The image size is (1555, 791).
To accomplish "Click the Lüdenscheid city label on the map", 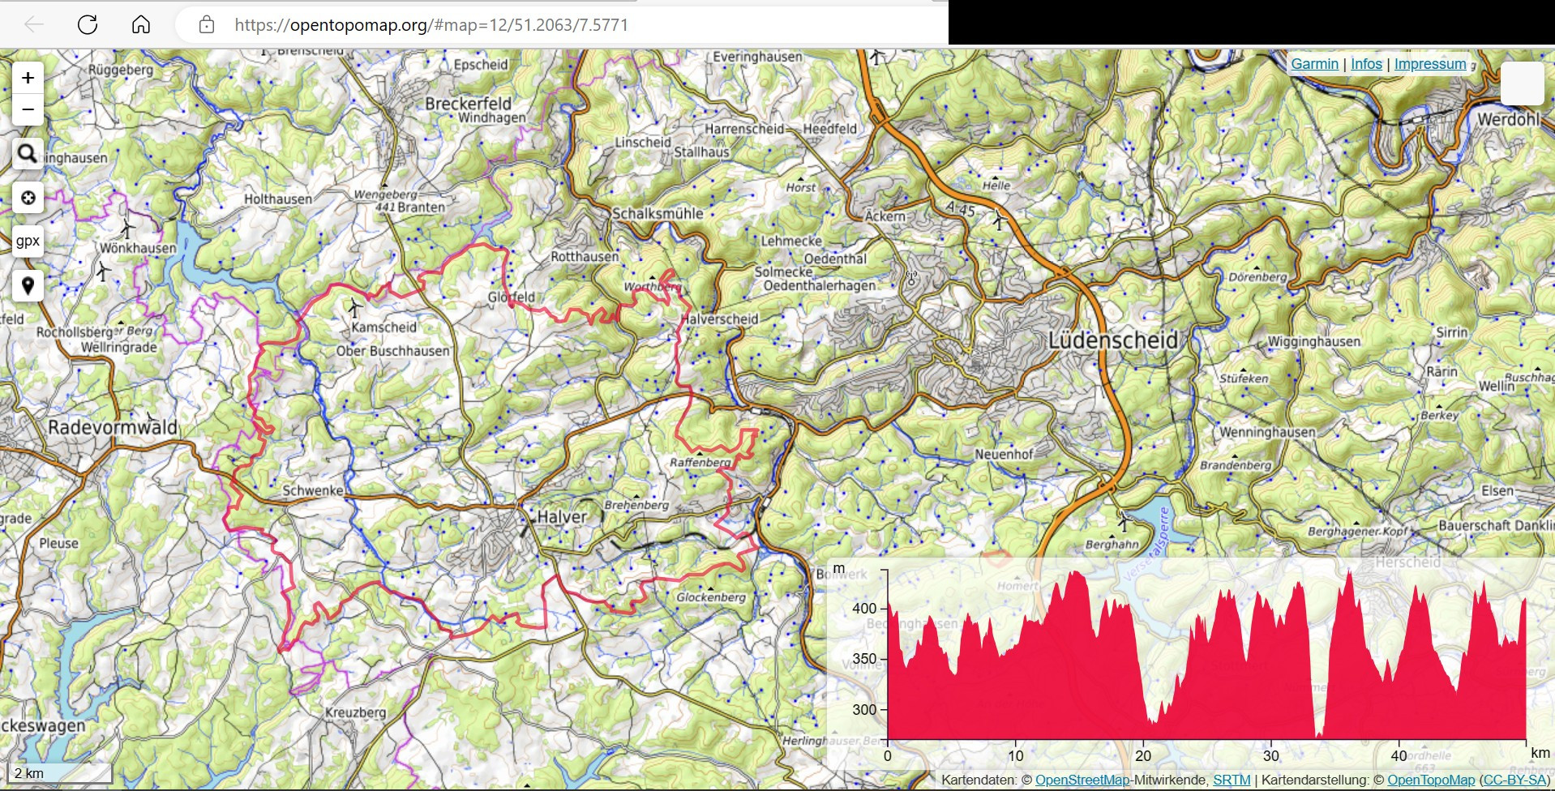I will pyautogui.click(x=1112, y=340).
